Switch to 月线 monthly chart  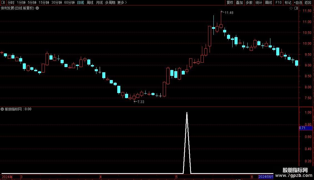pos(99,2)
